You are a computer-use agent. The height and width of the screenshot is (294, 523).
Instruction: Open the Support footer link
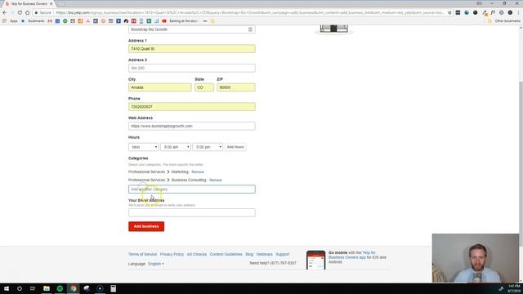pyautogui.click(x=283, y=254)
